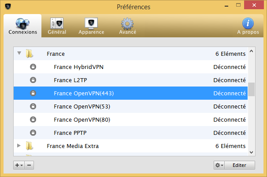
Task: Select the France HybridVPN connection
Action: [130, 67]
